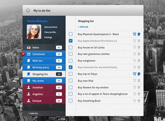
Task: Click the Scheduled calendar icon in sidebar
Action: pyautogui.click(x=29, y=54)
